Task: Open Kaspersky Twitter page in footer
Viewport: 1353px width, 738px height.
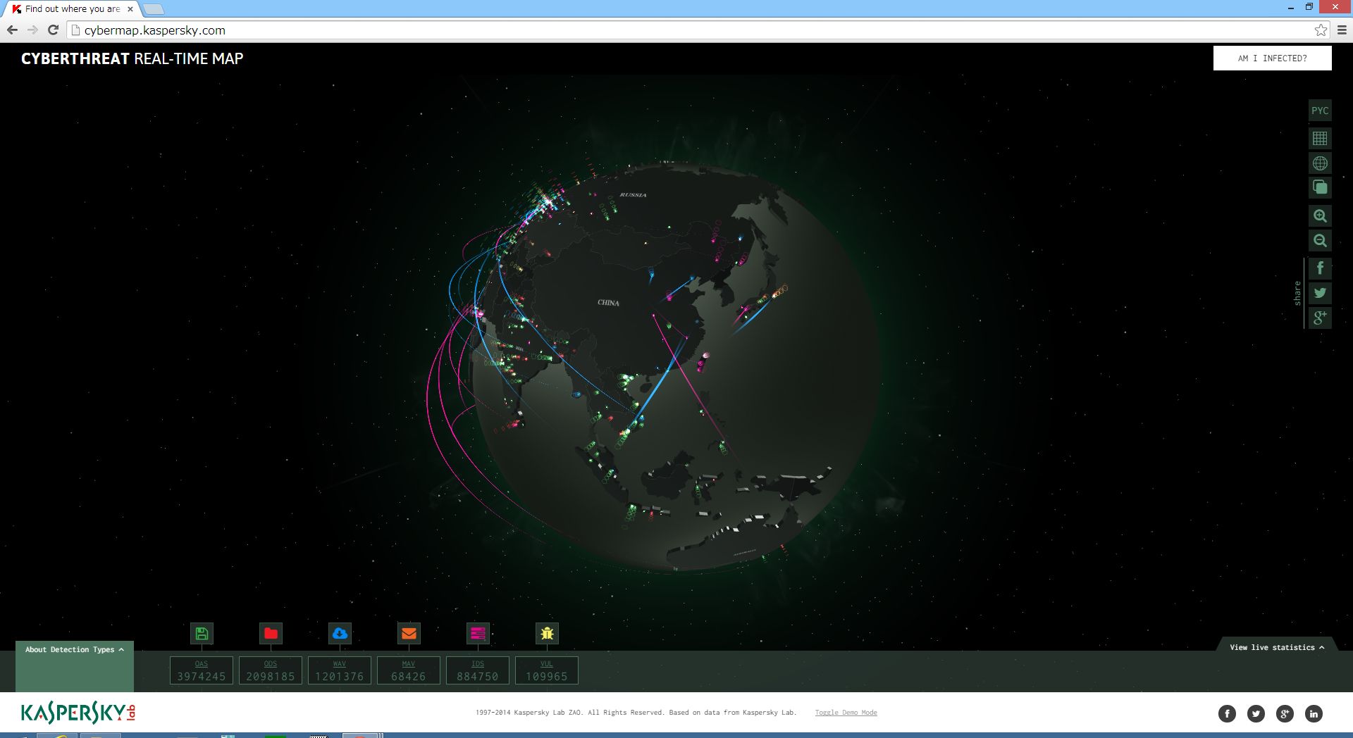Action: (x=1256, y=714)
